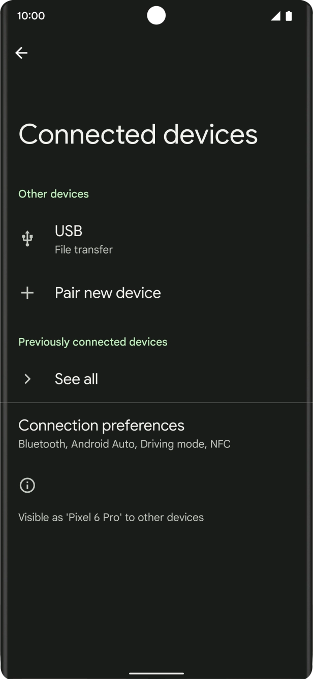
Task: Click the Pixel 6 Pro visibility notice
Action: click(x=111, y=517)
